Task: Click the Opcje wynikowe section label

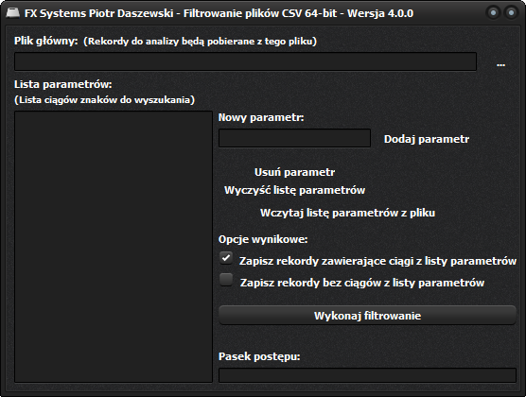Action: pos(263,239)
